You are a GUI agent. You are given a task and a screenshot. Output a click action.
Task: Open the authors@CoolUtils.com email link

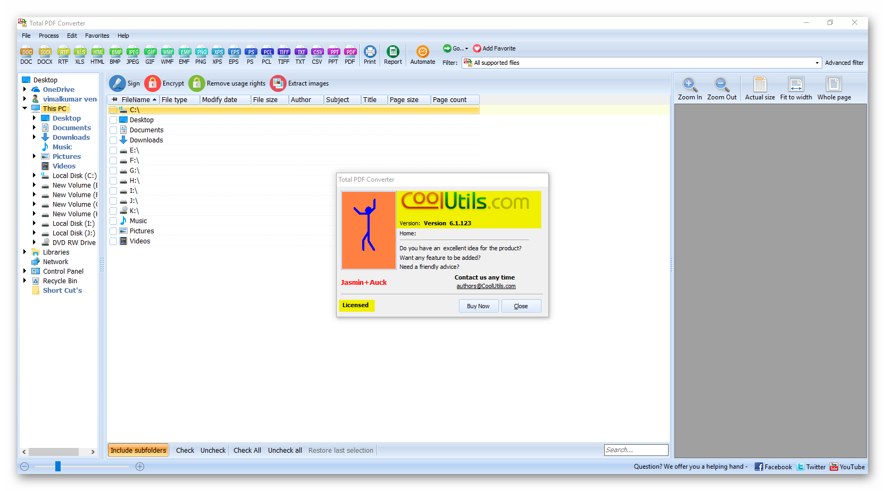486,286
